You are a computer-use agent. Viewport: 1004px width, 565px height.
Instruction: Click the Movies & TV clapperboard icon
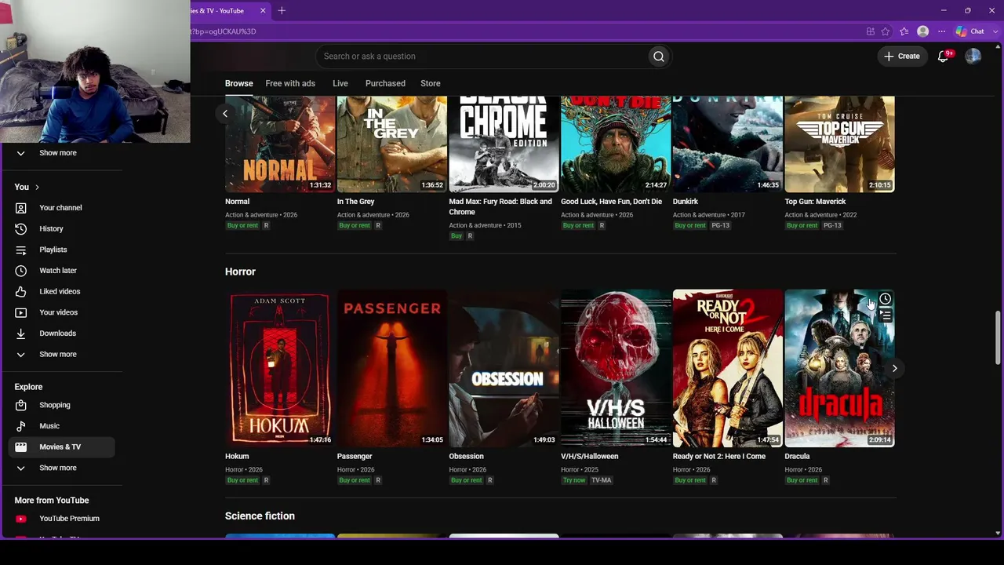tap(21, 447)
